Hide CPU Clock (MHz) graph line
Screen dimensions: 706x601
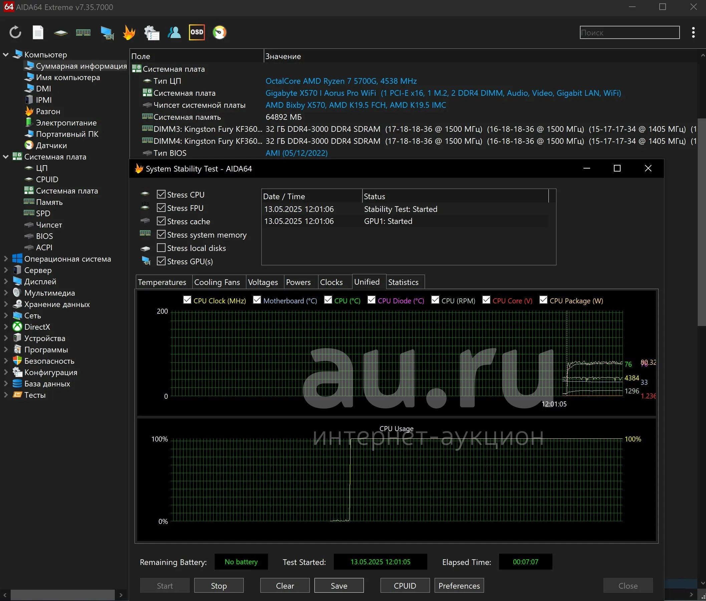tap(187, 300)
